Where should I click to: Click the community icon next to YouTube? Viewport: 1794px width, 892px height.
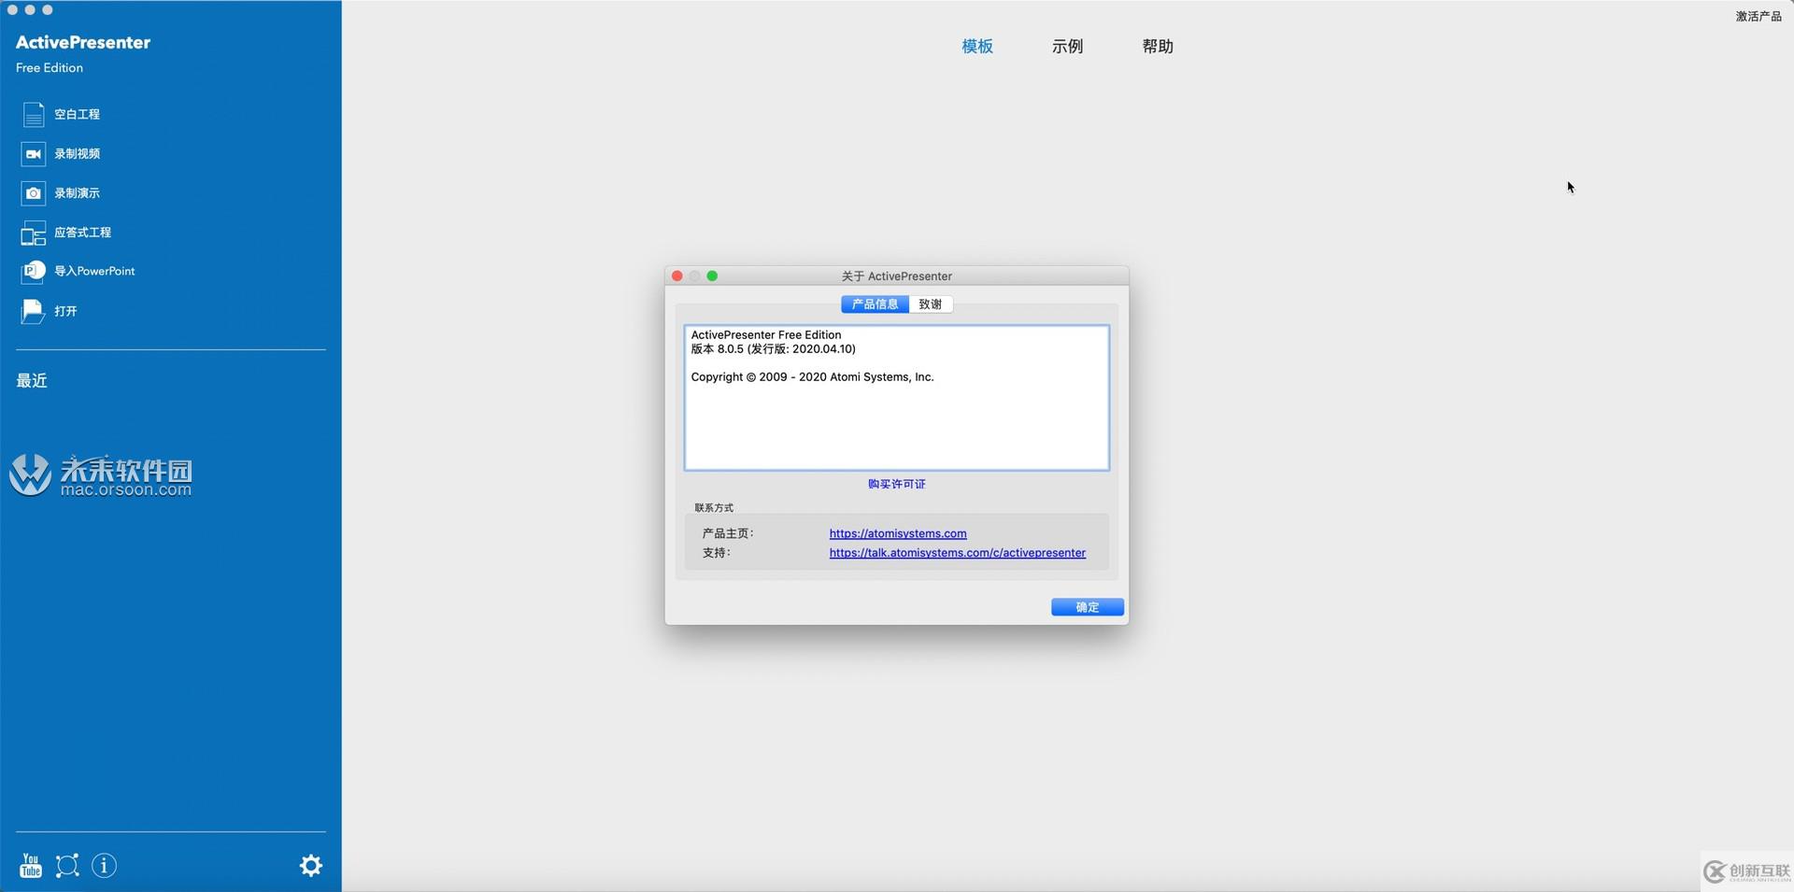[67, 866]
